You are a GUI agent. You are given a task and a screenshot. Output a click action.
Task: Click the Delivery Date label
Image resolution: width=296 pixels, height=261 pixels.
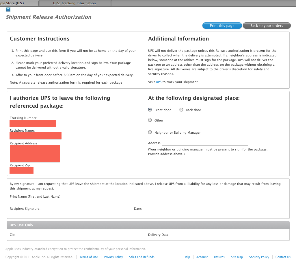click(159, 235)
